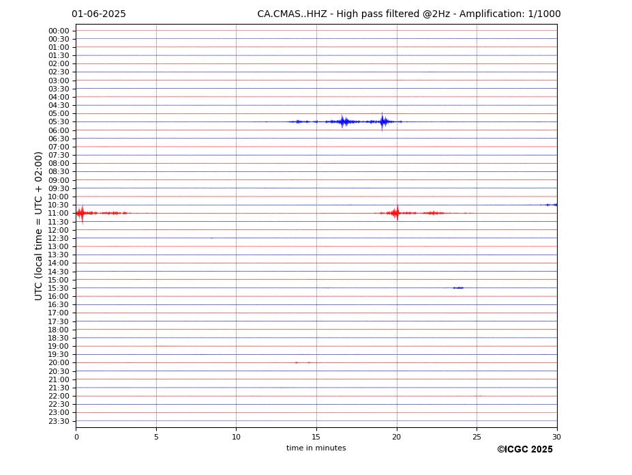Click the 03:00 time label

59,81
